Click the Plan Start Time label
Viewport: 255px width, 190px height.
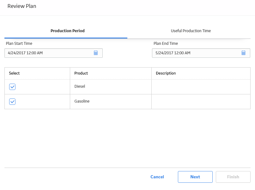click(19, 44)
